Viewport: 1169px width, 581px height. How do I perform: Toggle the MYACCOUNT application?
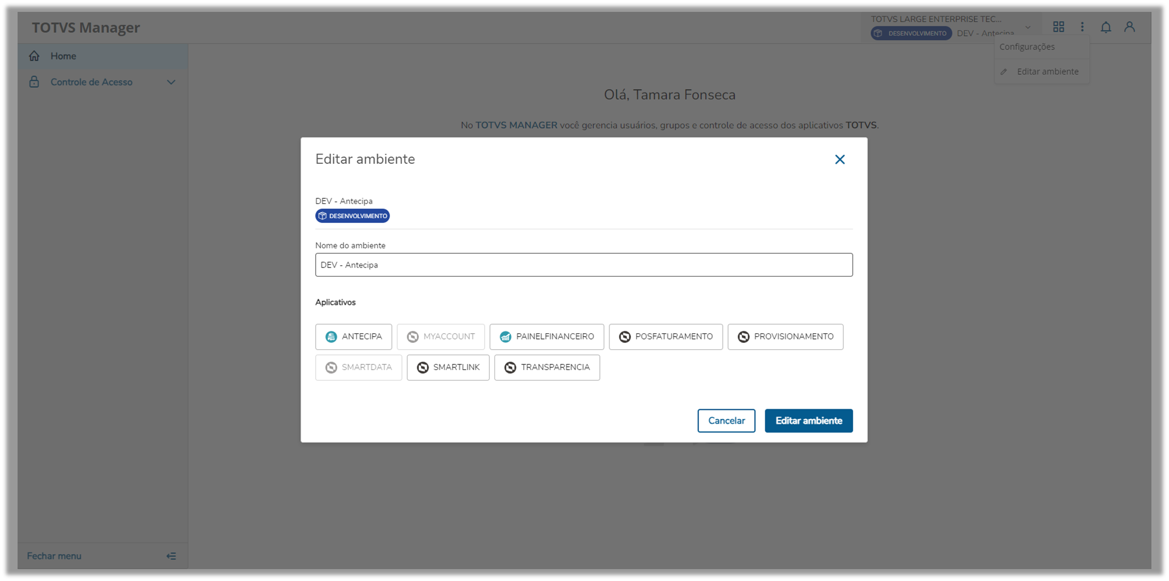click(x=441, y=337)
